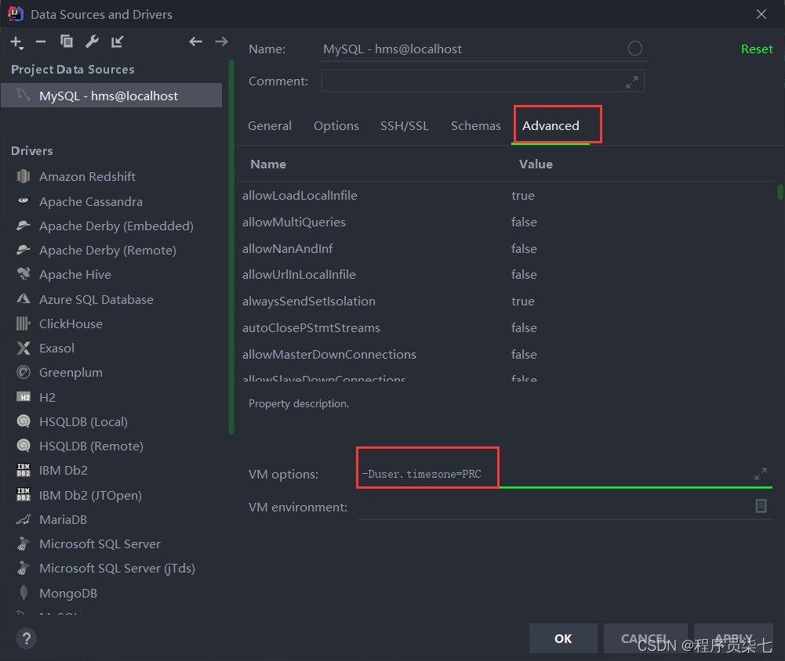Edit the false value of allowMultiQueries
Image resolution: width=785 pixels, height=661 pixels.
[524, 222]
